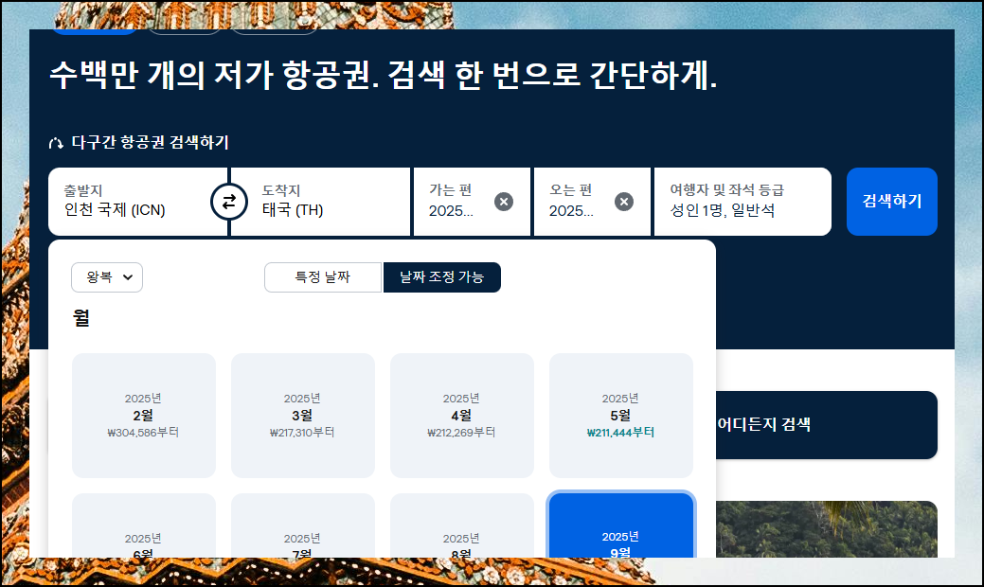Screen dimensions: 984x587
Task: Open 여행자 및 좌석 등급 selector
Action: [x=742, y=202]
